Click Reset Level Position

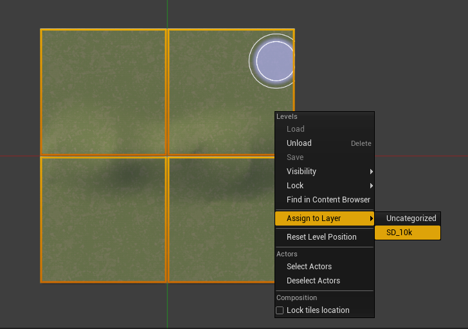tap(325, 237)
